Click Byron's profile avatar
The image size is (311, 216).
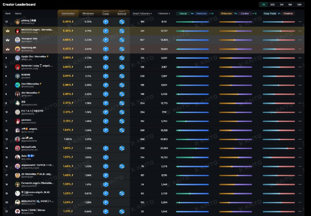(17, 211)
